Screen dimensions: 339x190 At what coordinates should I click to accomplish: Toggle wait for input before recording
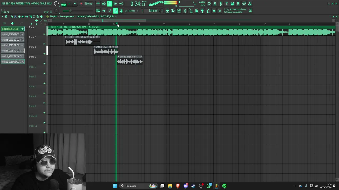(104, 4)
